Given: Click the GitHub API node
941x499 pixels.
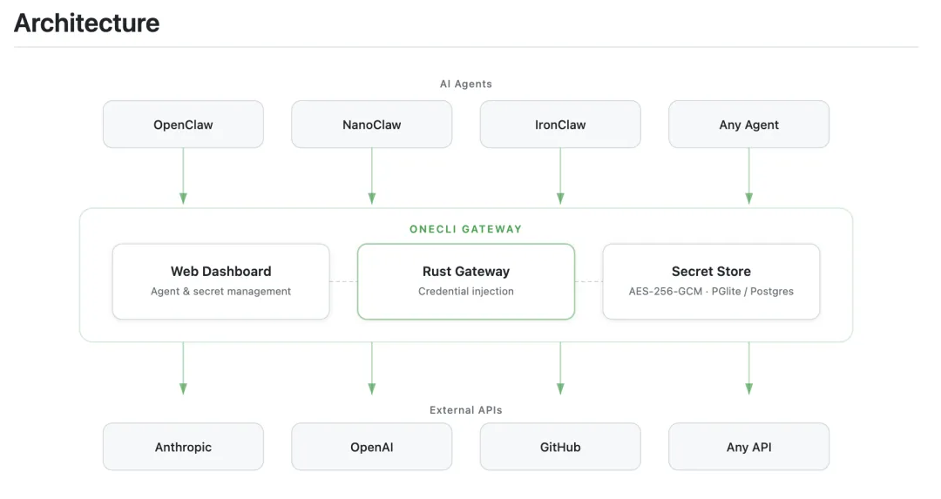Looking at the screenshot, I should point(560,447).
